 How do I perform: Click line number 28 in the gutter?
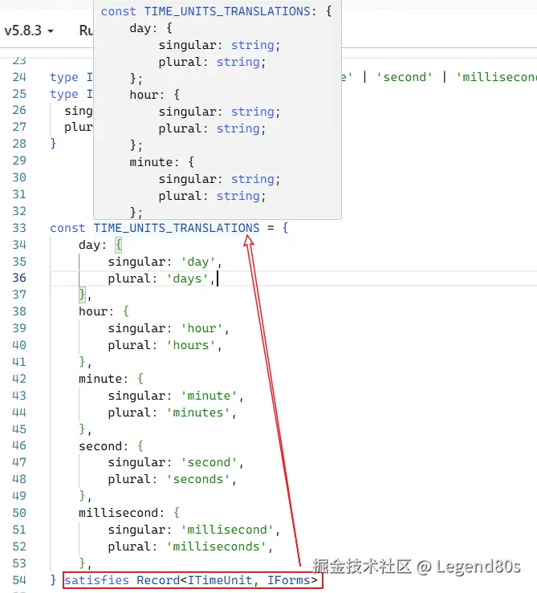19,144
